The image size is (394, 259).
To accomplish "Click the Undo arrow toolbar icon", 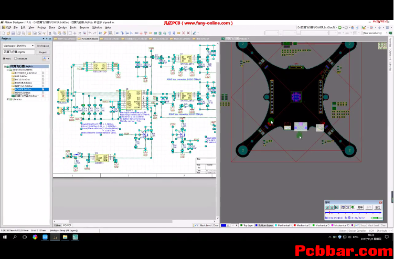I will click(90, 33).
